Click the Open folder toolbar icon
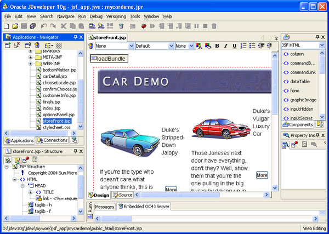 [15, 26]
